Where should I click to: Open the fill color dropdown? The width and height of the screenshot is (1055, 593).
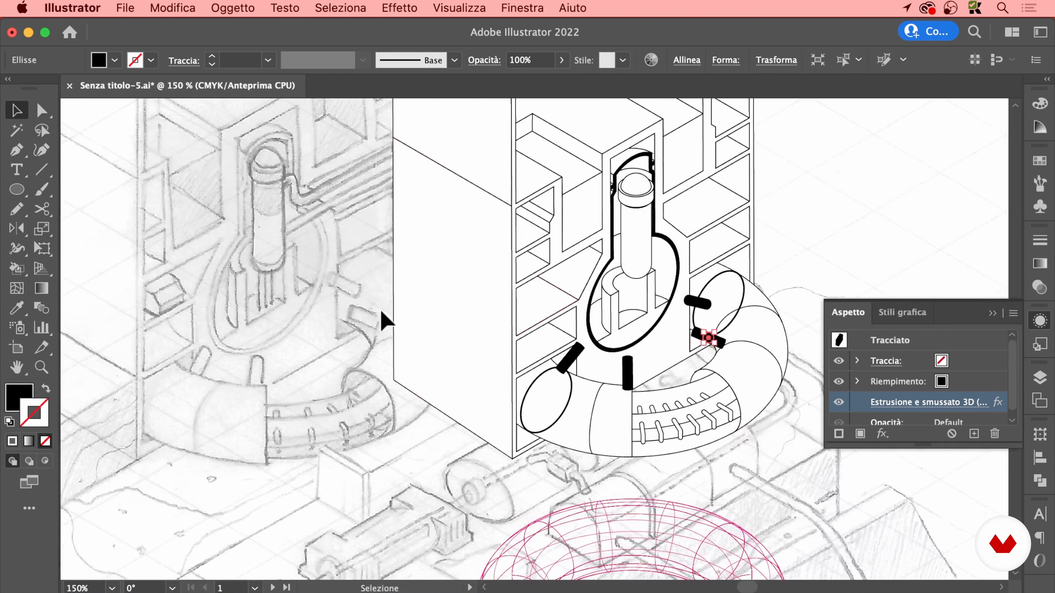(x=115, y=60)
